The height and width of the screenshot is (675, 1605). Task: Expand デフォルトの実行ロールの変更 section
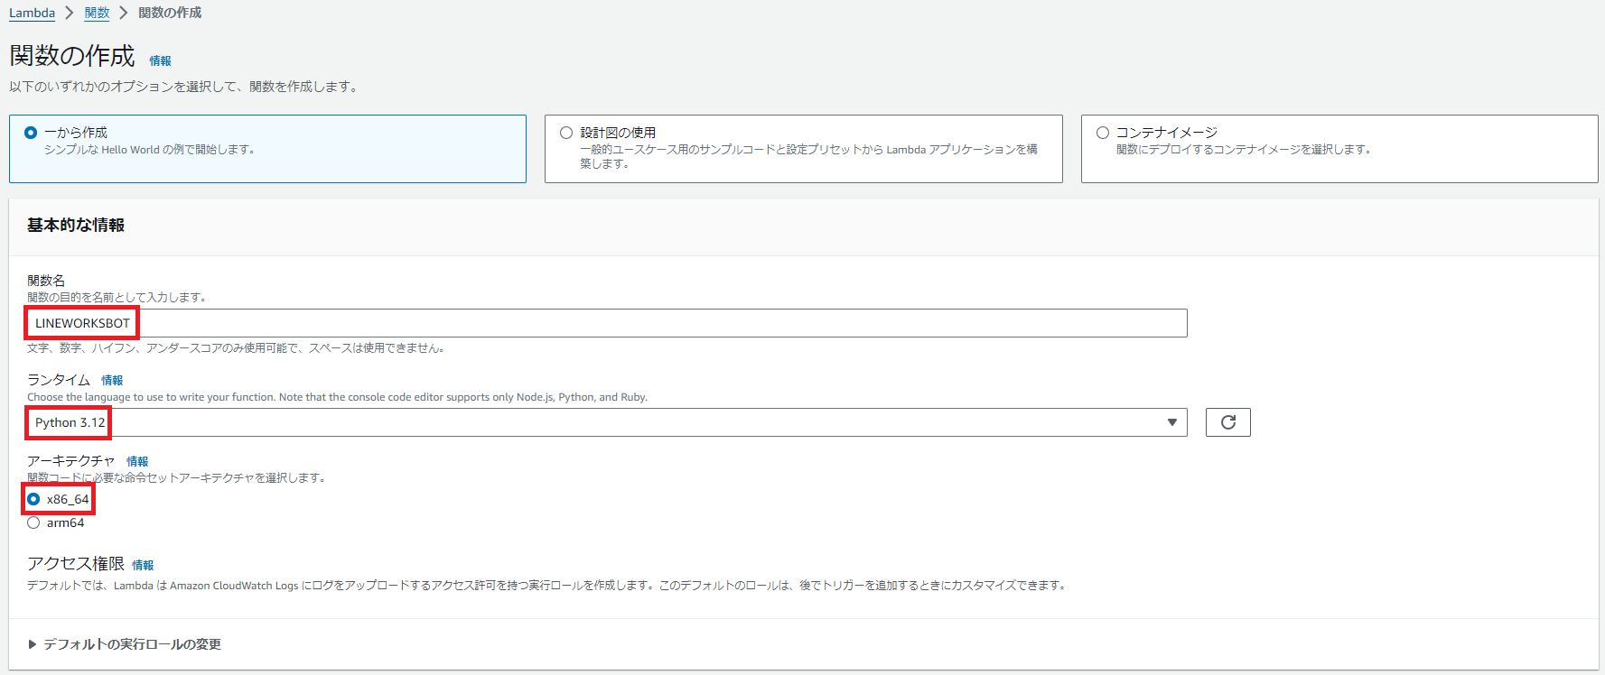(125, 644)
